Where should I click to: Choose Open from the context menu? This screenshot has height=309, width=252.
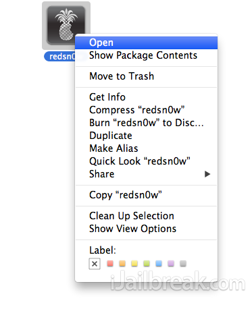point(146,43)
